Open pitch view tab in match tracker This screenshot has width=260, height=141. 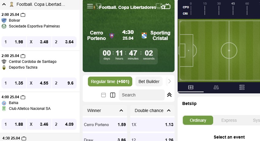tap(191, 87)
